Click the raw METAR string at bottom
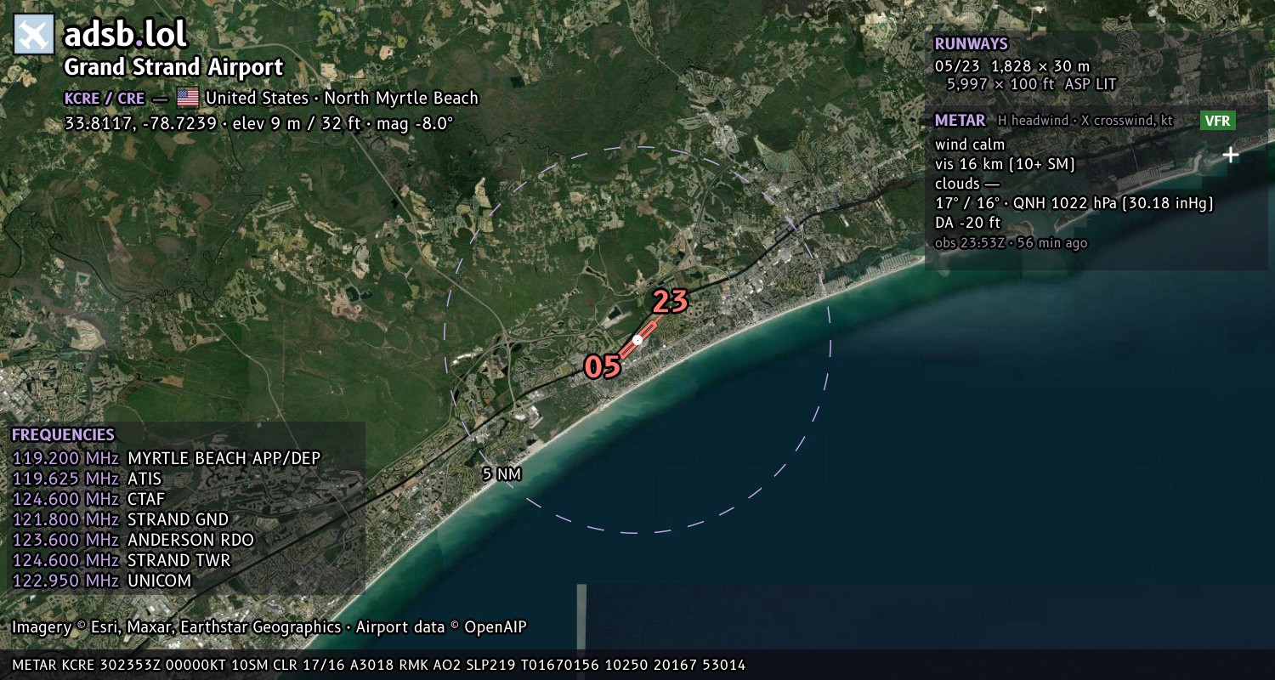 click(x=378, y=665)
